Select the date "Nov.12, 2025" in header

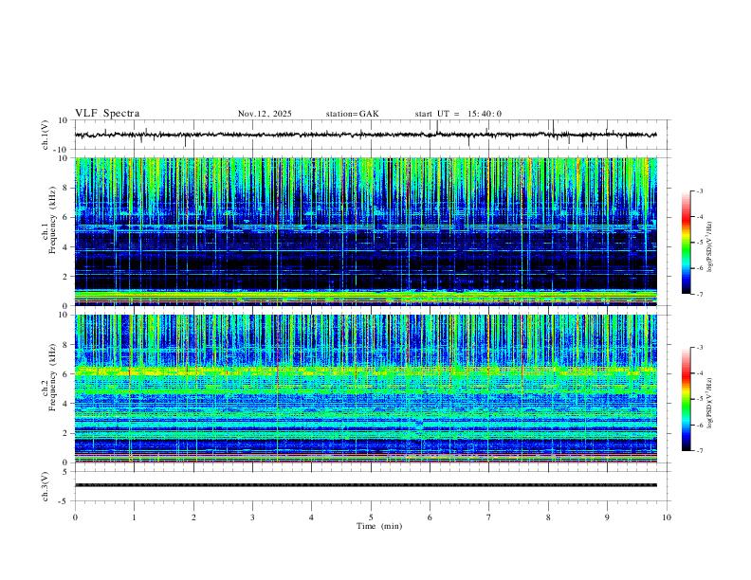pyautogui.click(x=265, y=114)
